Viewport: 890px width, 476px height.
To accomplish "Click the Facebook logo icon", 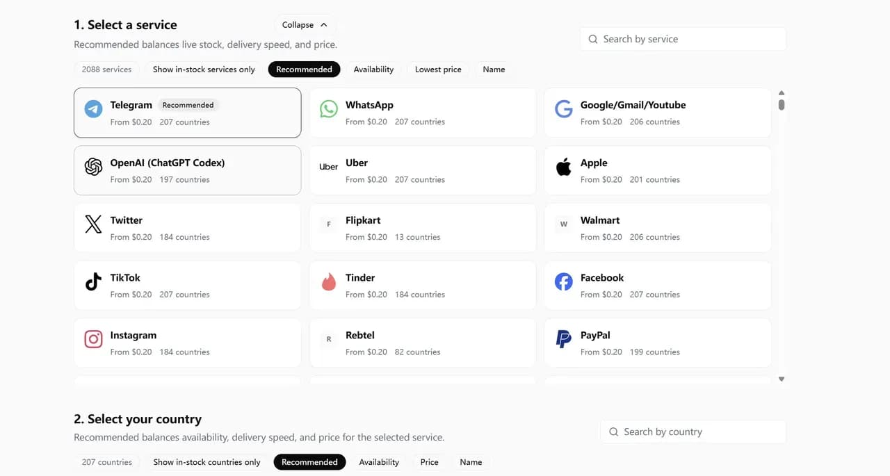I will click(564, 281).
